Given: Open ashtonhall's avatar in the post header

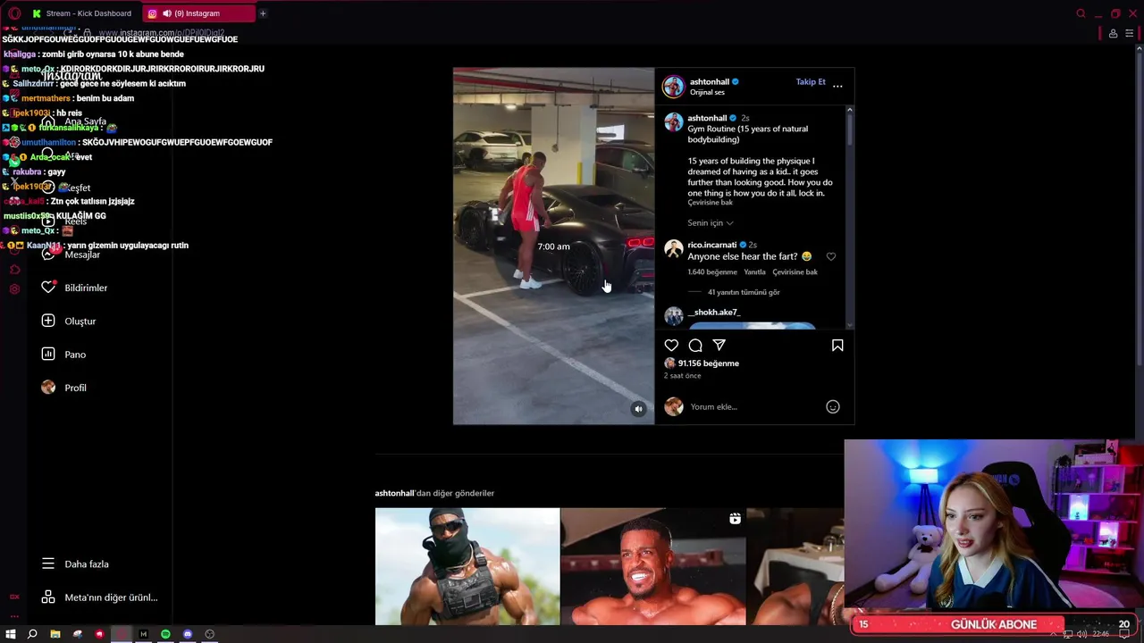Looking at the screenshot, I should (x=673, y=87).
